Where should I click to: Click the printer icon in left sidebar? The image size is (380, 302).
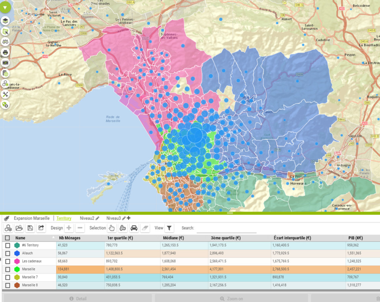[5, 52]
